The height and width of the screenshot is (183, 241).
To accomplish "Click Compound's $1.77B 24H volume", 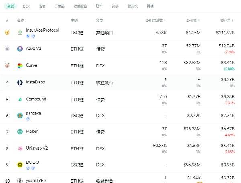I will click(x=194, y=96).
